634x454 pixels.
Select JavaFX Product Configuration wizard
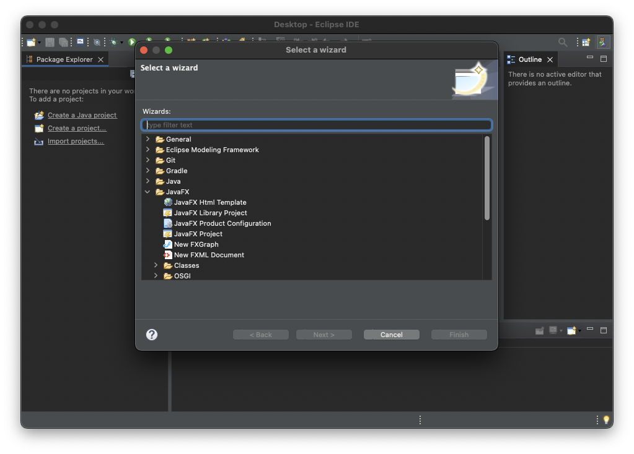point(222,223)
